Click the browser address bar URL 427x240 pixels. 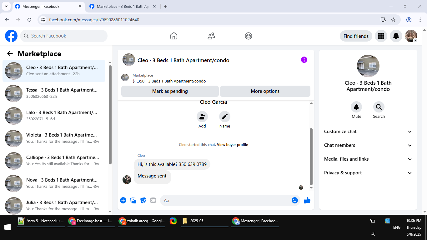coord(94,20)
